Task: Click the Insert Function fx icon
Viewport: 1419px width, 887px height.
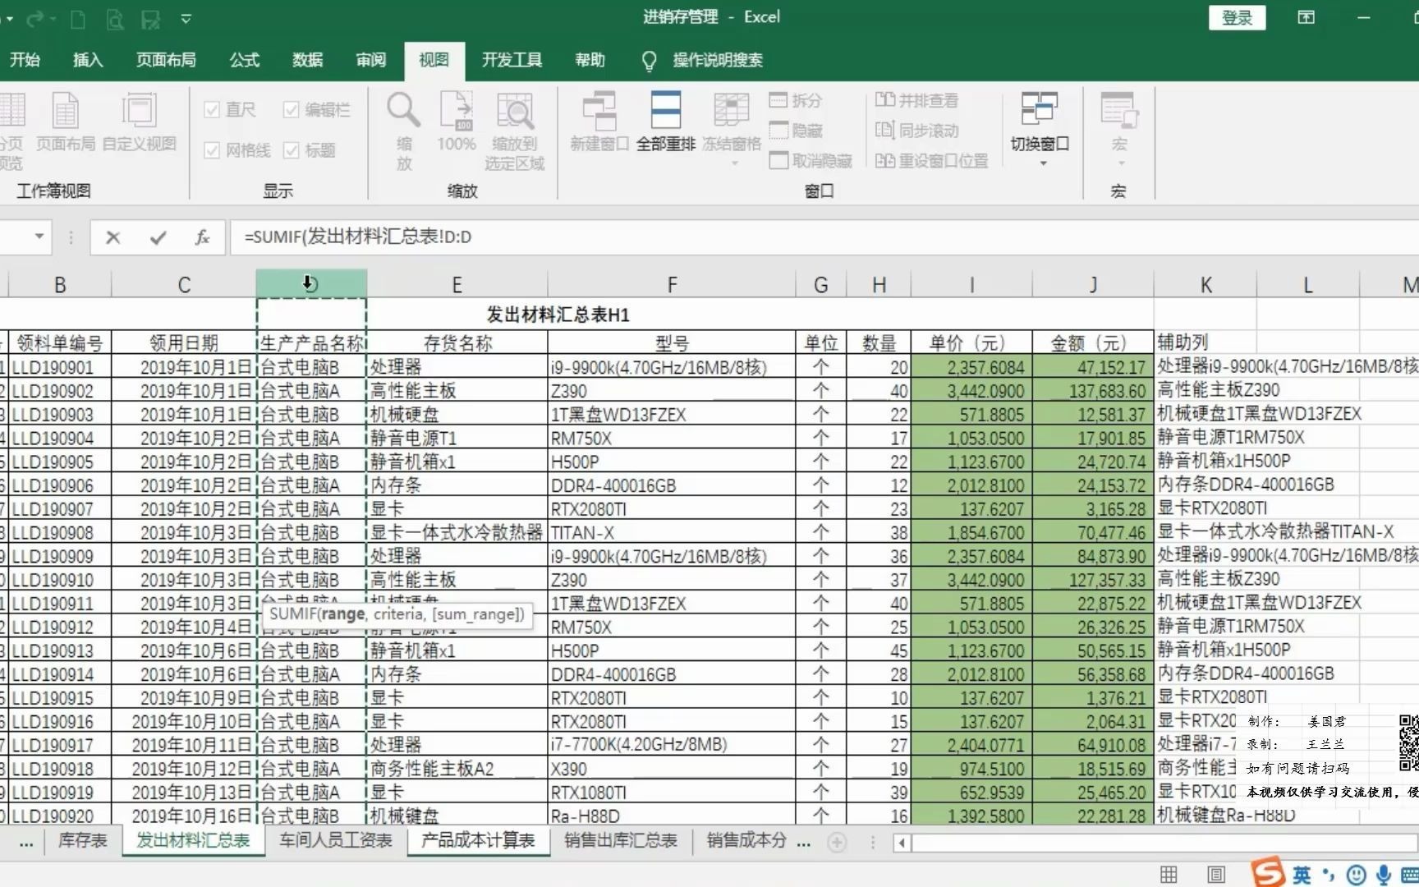Action: [202, 237]
